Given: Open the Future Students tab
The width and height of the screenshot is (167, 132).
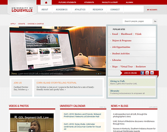Looking at the screenshot, I should point(67,2).
